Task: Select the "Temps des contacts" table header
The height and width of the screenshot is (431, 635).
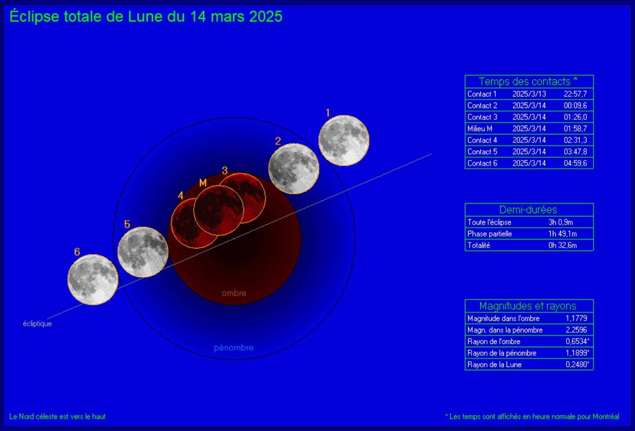Action: point(529,81)
